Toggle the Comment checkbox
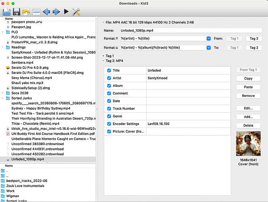The image size is (268, 202). pos(109,93)
